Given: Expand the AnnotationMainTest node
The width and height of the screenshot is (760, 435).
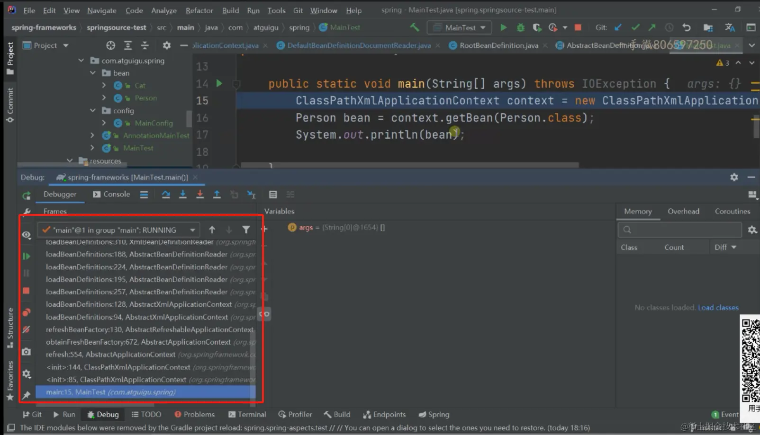Looking at the screenshot, I should pos(93,135).
